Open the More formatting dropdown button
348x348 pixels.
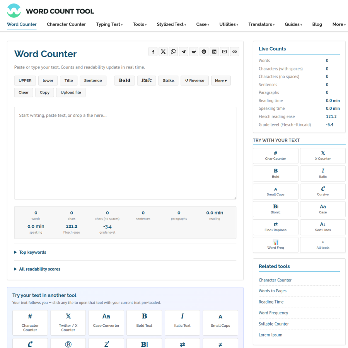point(221,80)
